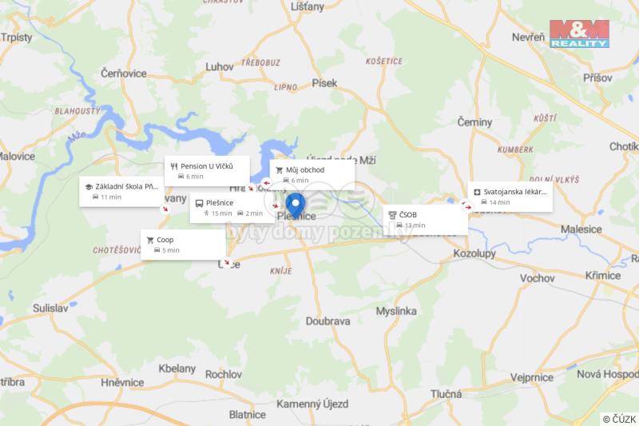Viewport: 639px width, 426px height.
Task: Select the Základní škola 11 min card
Action: 121,192
